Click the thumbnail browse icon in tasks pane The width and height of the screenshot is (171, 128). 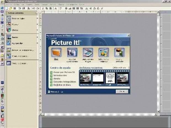click(9, 50)
